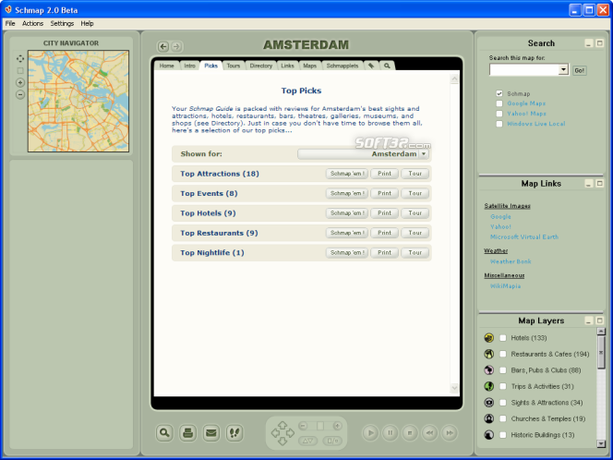
Task: Zoom out on City Navigator map
Action: pos(20,94)
